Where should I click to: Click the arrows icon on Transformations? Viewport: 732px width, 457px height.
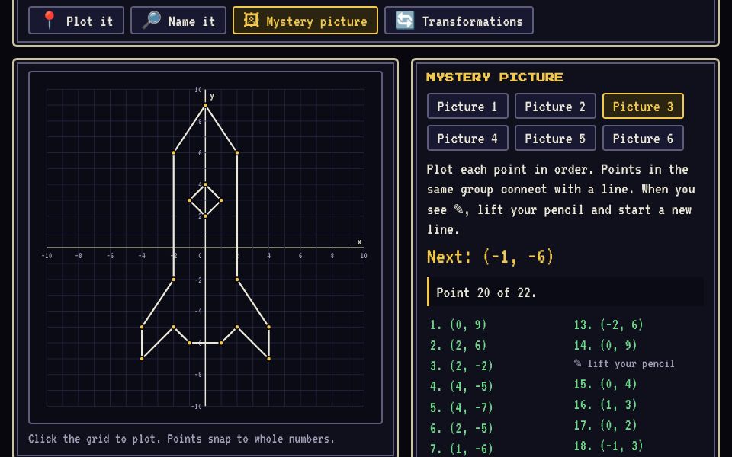coord(405,21)
